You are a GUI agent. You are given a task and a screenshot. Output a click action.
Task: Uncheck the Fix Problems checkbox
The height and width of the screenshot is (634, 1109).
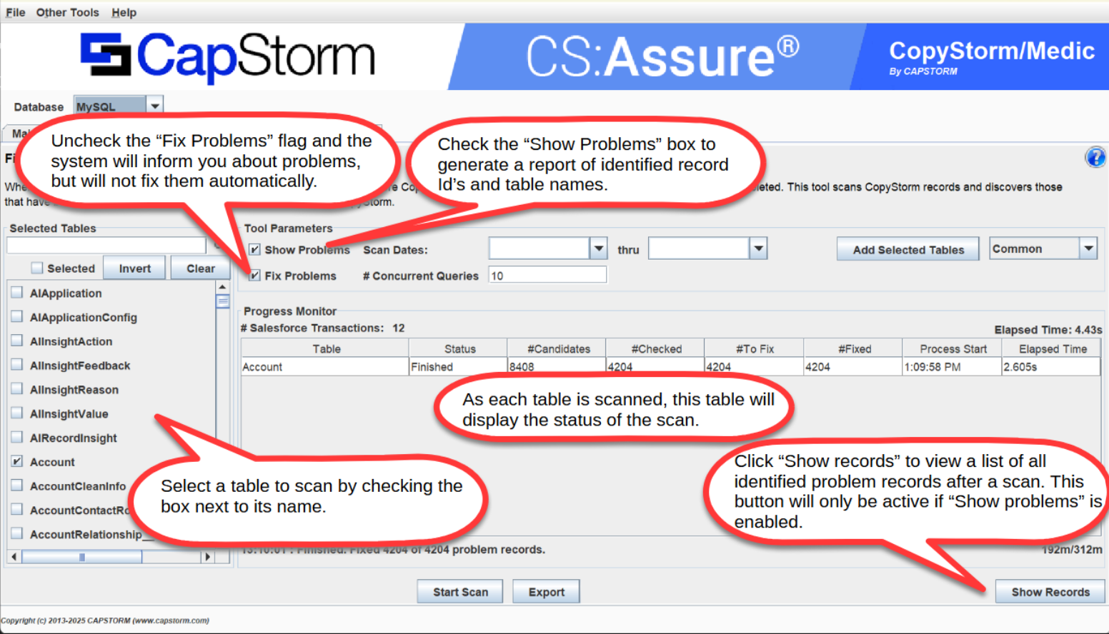tap(254, 276)
